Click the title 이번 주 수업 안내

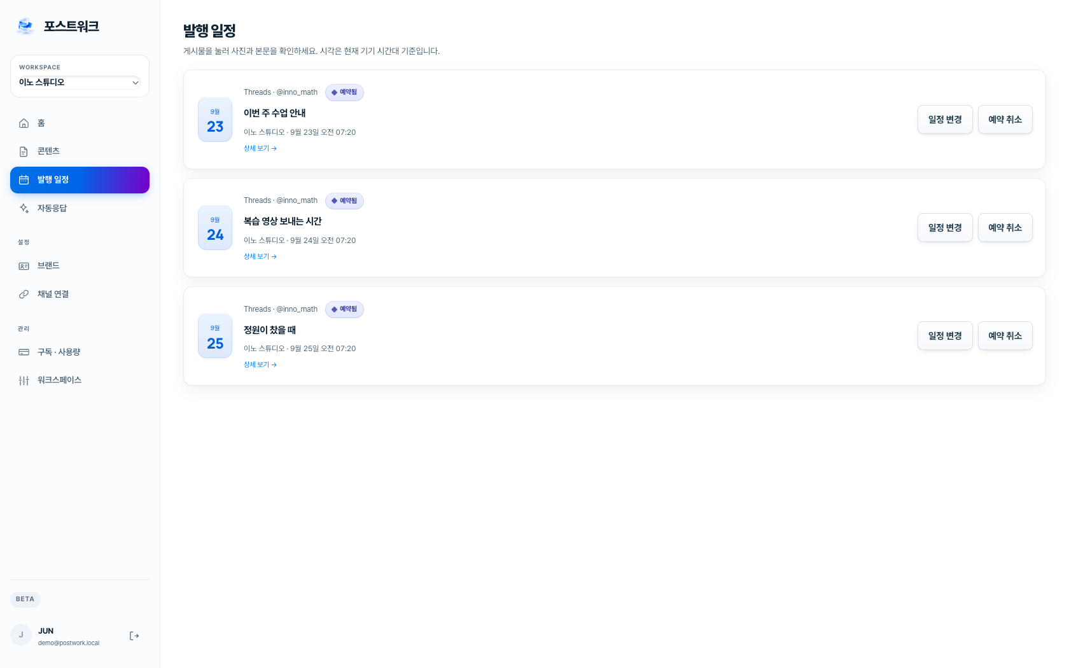[275, 113]
